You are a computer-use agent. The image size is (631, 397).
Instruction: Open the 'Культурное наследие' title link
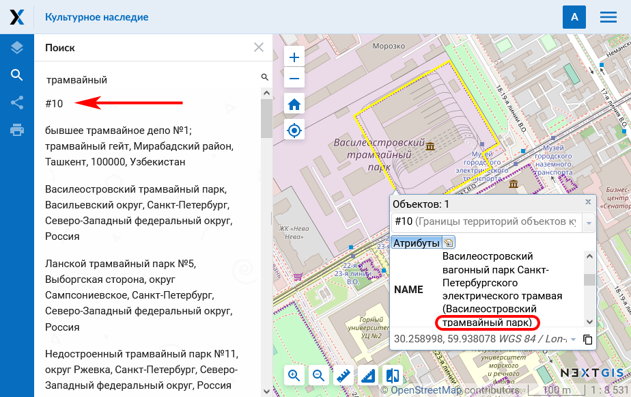pyautogui.click(x=96, y=17)
